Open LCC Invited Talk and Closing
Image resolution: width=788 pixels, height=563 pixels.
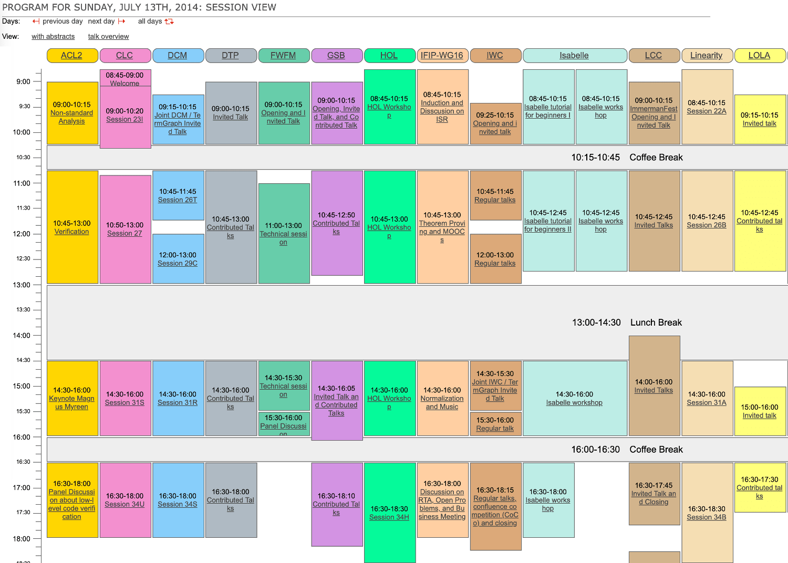click(x=654, y=498)
